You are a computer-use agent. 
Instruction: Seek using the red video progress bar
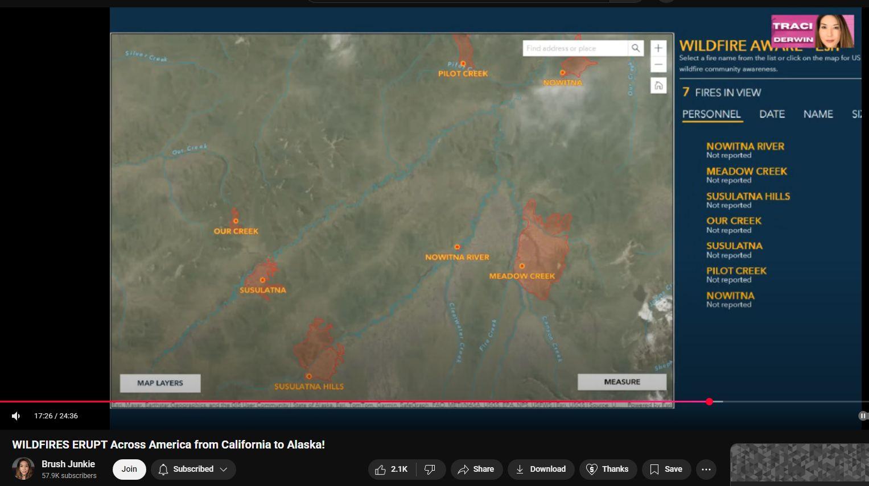(355, 402)
